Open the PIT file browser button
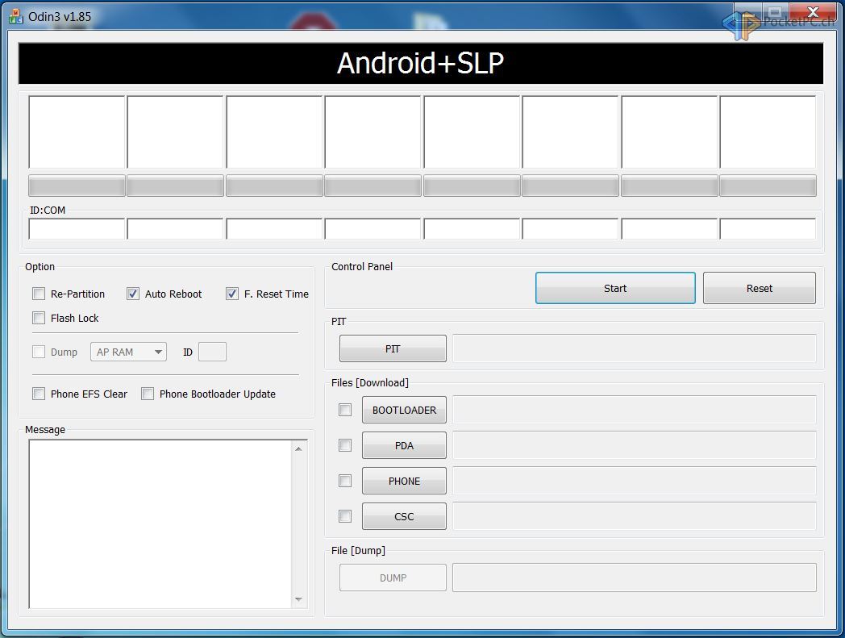This screenshot has width=845, height=638. click(x=393, y=348)
